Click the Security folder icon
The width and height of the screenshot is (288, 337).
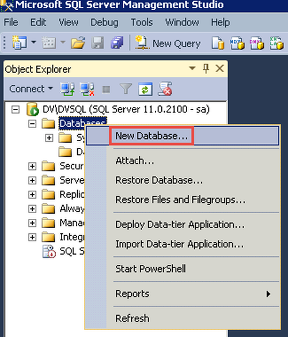pos(48,166)
